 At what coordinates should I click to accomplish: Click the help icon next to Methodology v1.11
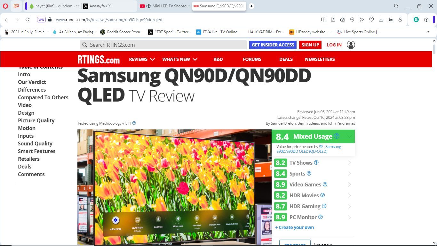[134, 123]
